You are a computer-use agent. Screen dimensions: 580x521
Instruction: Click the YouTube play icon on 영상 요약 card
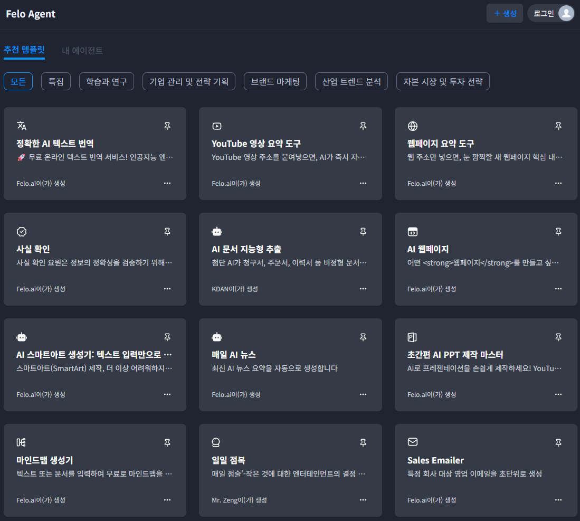click(x=216, y=126)
